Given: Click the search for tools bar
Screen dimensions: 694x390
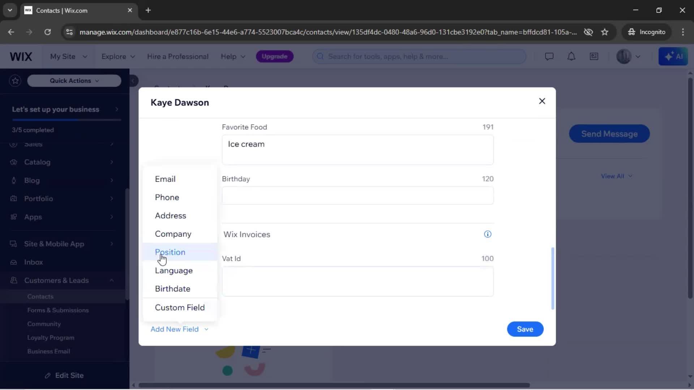Looking at the screenshot, I should [419, 57].
